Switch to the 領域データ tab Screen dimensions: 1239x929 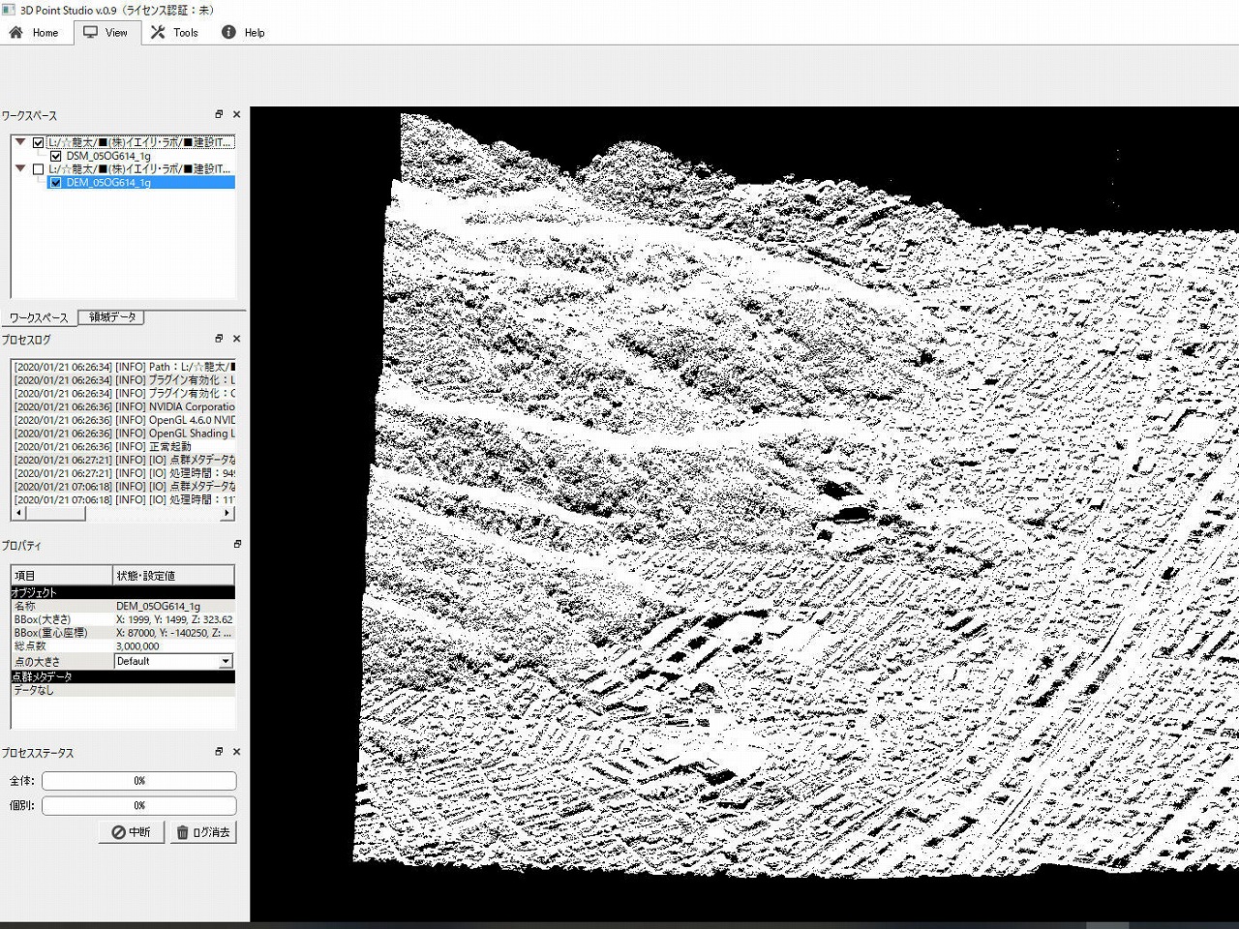coord(112,316)
